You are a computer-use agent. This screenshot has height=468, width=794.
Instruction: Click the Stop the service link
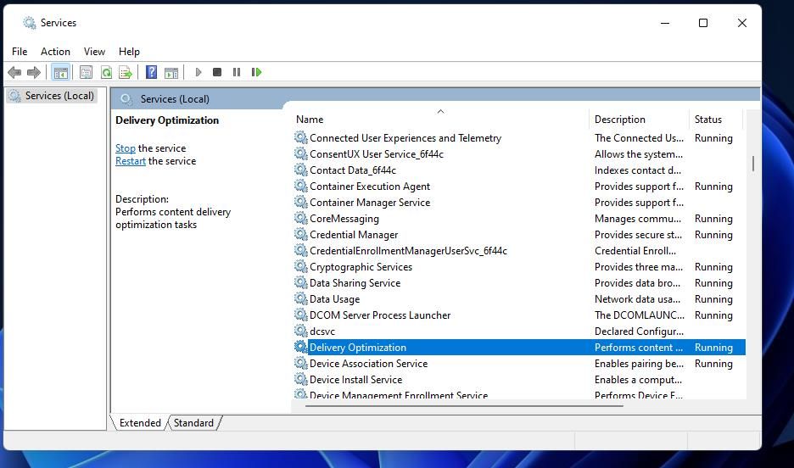click(125, 148)
